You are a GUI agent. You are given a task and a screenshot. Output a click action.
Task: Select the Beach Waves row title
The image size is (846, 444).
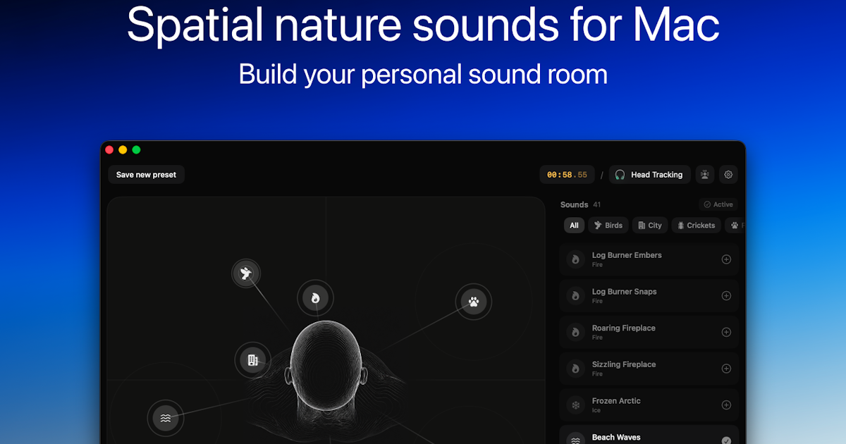point(617,438)
